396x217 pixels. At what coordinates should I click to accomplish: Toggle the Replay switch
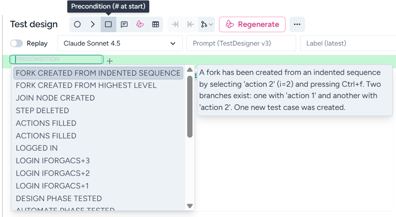[x=17, y=43]
